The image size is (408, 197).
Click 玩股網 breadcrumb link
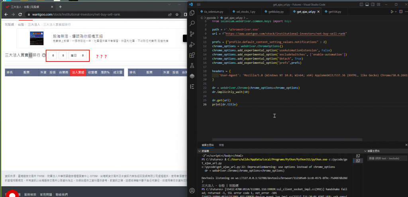(10, 24)
